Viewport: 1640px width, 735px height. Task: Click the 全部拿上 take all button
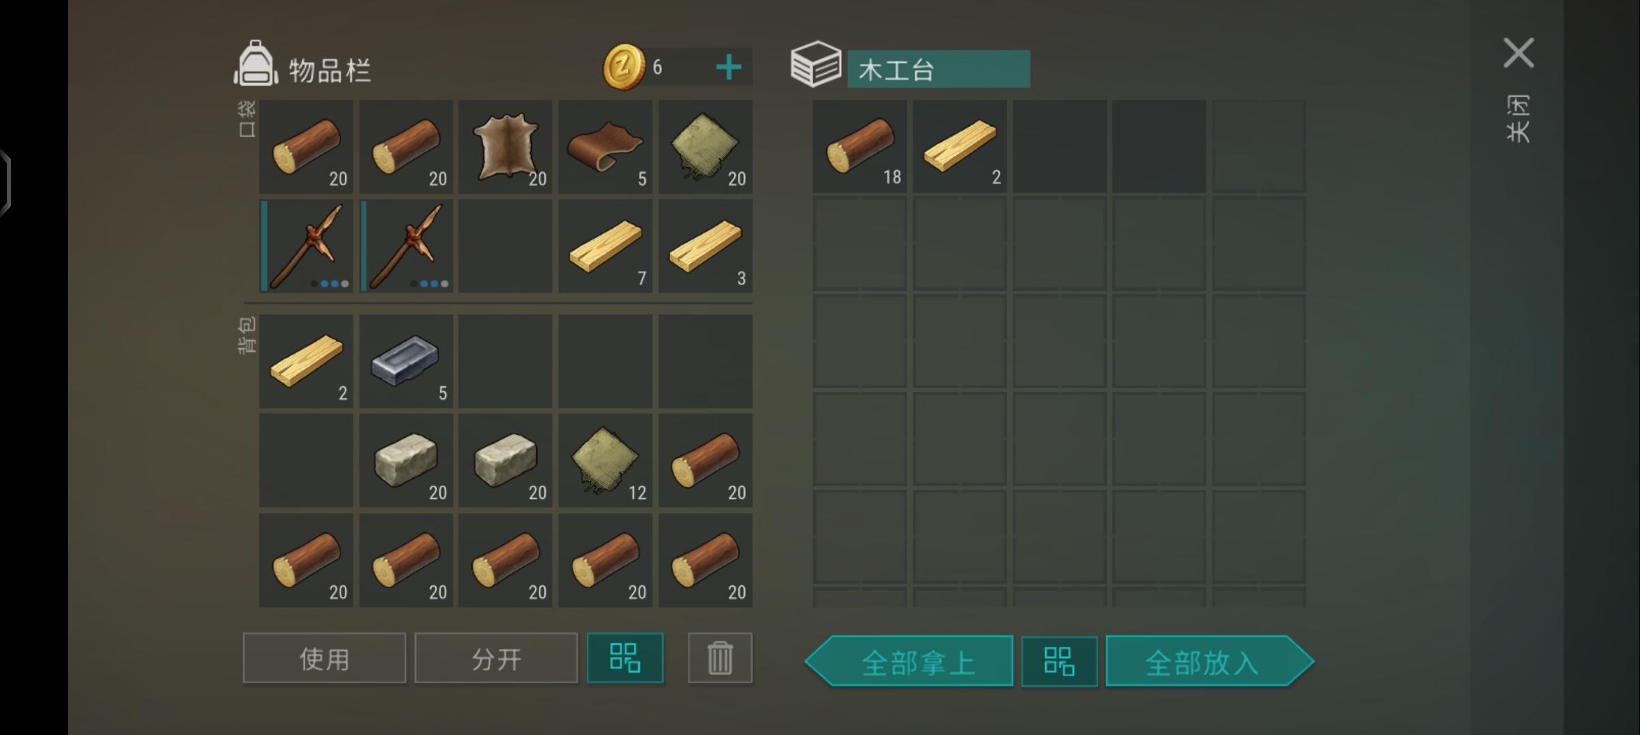pos(909,661)
